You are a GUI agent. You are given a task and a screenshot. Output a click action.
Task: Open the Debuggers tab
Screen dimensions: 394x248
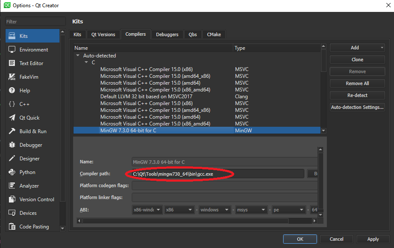point(167,34)
